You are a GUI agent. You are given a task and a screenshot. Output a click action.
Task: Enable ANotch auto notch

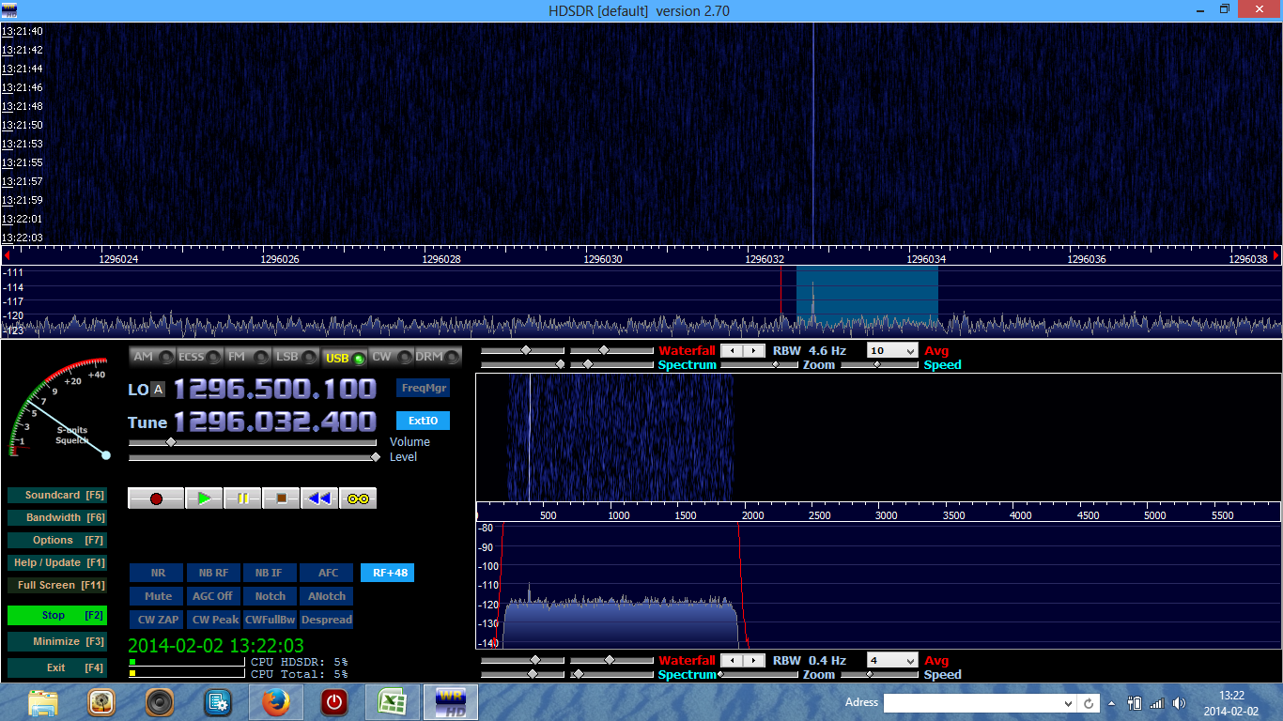pyautogui.click(x=327, y=596)
